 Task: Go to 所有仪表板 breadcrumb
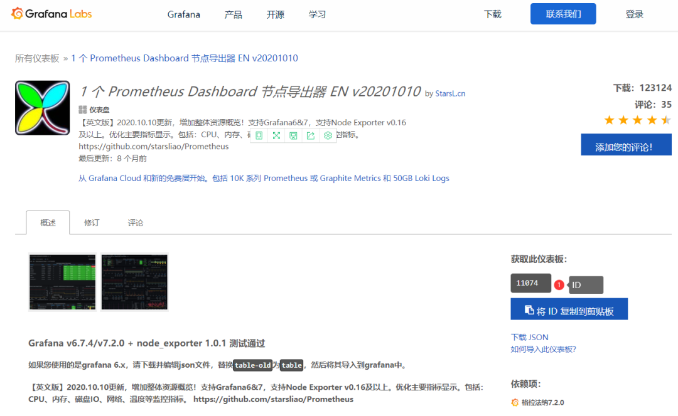coord(37,58)
